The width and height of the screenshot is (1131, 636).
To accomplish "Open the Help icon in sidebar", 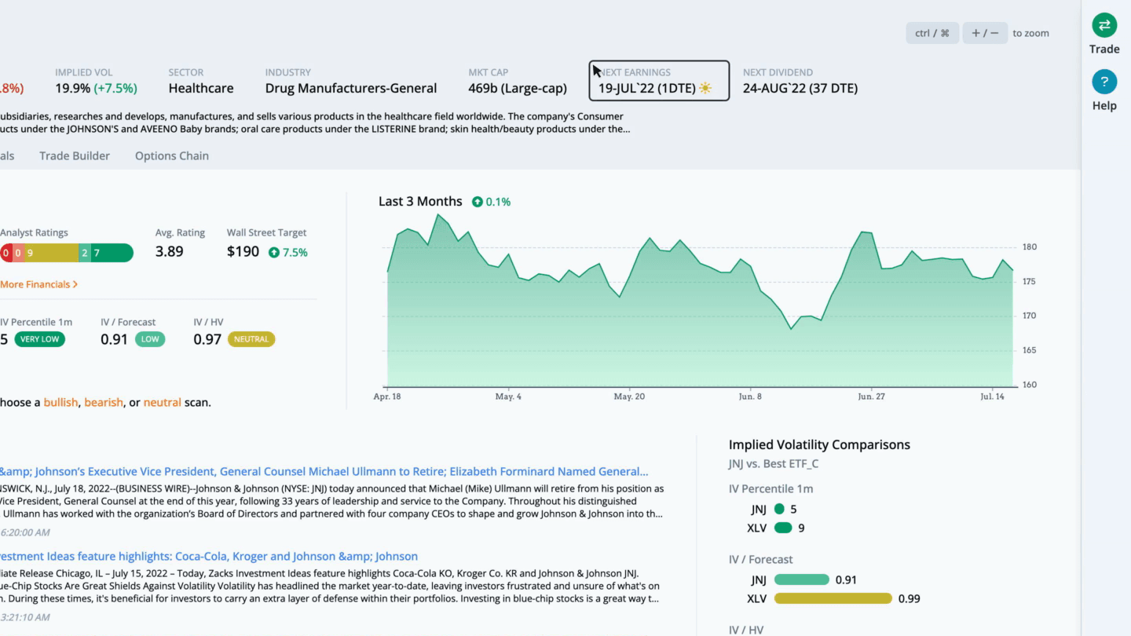I will click(x=1104, y=82).
